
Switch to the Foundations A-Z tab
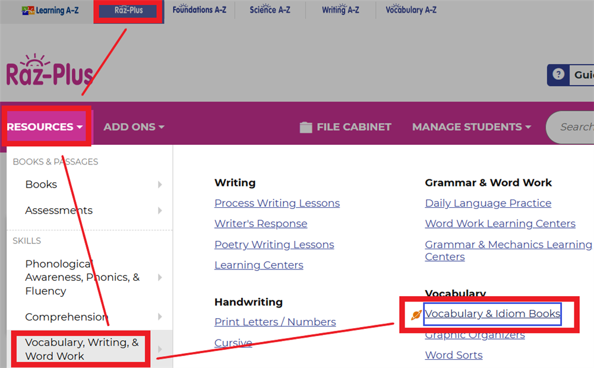(199, 10)
